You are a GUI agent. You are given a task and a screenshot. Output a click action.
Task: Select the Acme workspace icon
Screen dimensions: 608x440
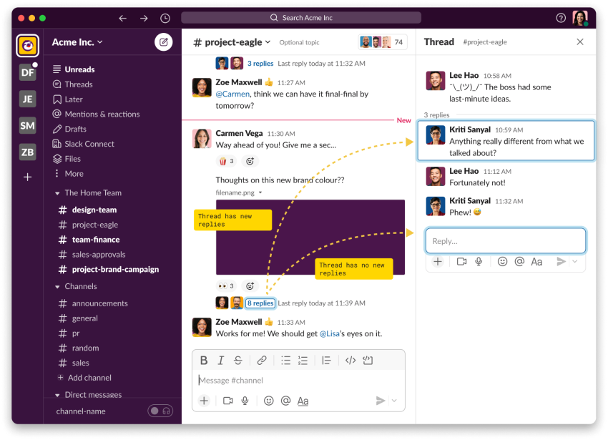click(27, 46)
